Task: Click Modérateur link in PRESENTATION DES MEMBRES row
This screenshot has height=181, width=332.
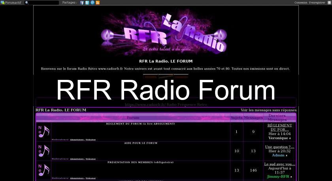Action: [x=91, y=178]
